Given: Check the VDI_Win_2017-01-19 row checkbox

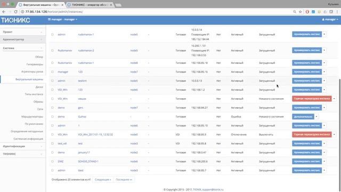Looking at the screenshot, I should tap(52, 134).
